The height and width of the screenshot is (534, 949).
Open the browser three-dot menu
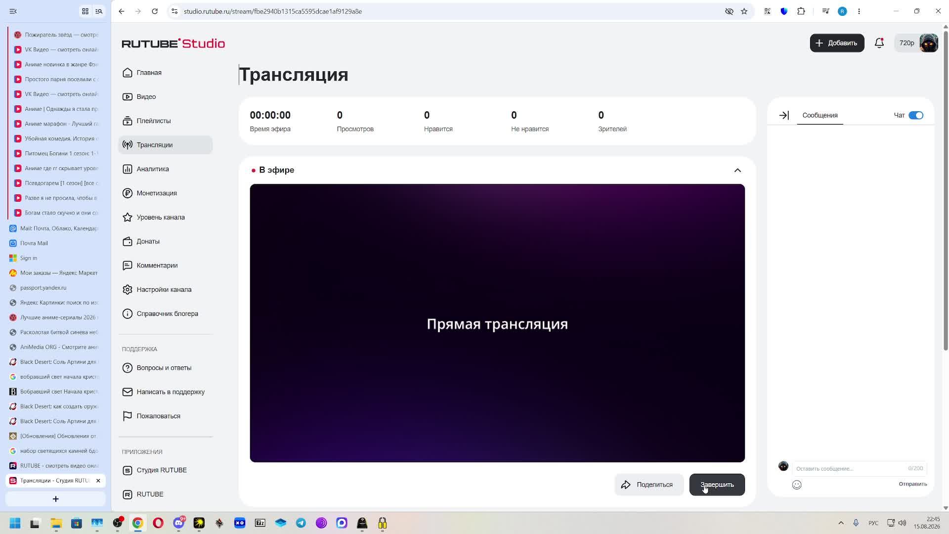pos(859,11)
